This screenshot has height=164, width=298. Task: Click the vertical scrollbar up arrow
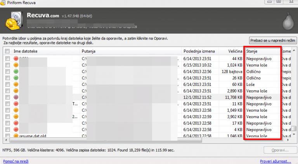(x=294, y=51)
